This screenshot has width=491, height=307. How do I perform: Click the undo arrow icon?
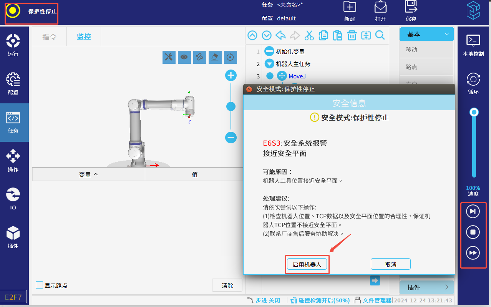tap(281, 35)
